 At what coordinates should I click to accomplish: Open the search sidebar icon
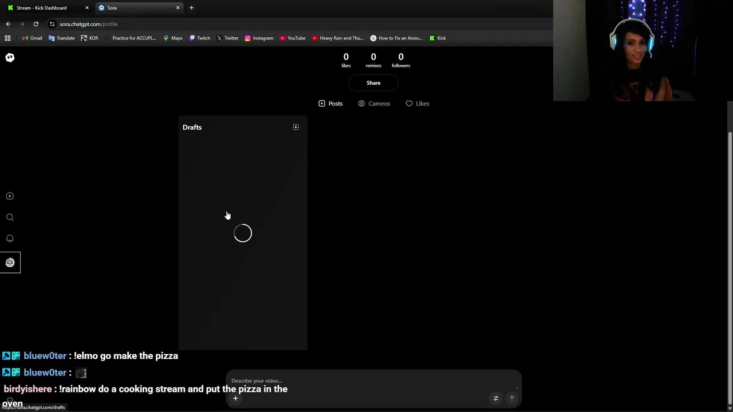tap(10, 217)
